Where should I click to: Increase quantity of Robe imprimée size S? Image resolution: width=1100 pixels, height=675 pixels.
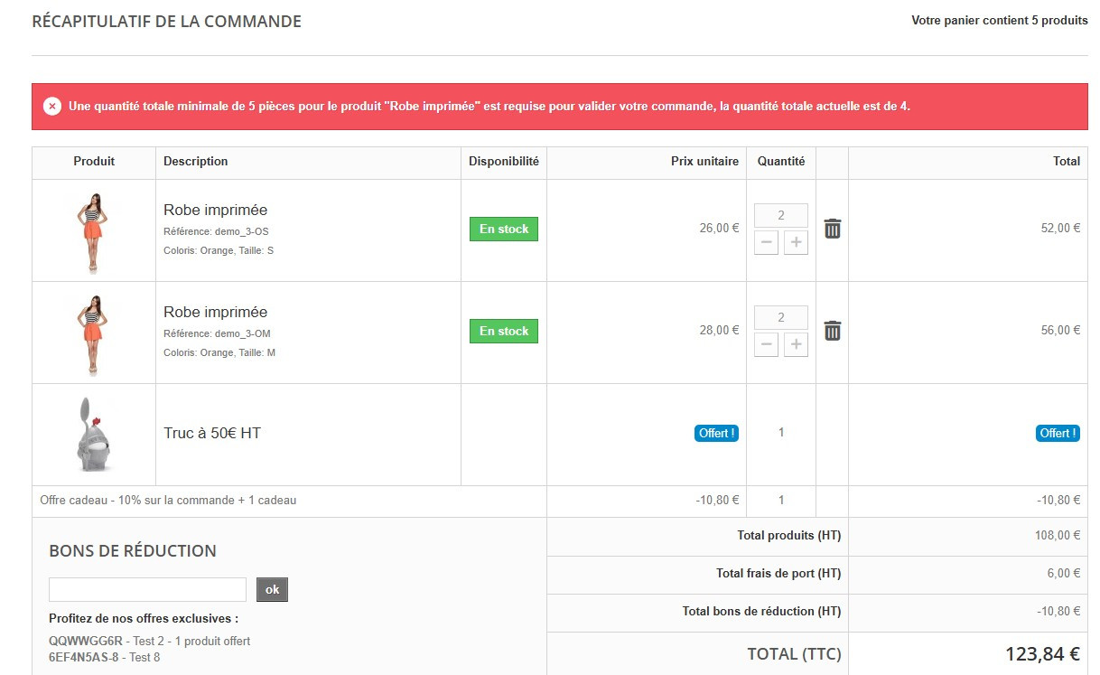(796, 242)
